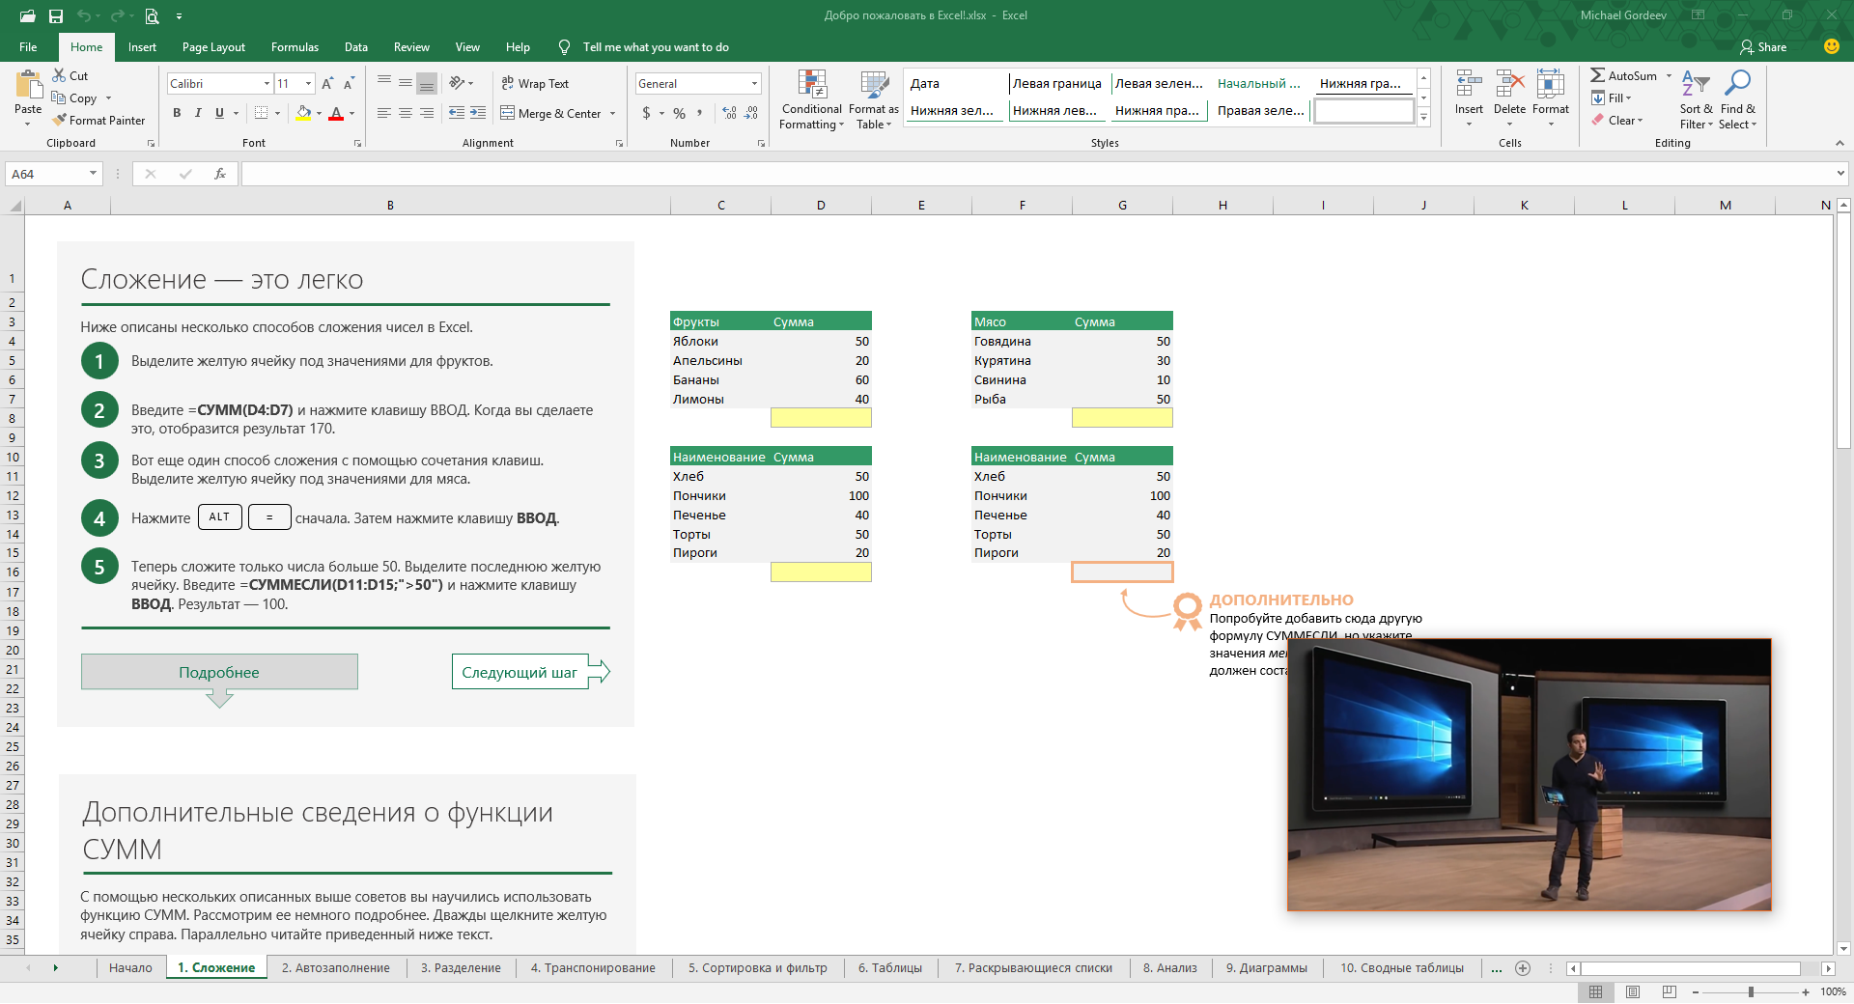Click the Insert Function fx icon

pyautogui.click(x=220, y=174)
